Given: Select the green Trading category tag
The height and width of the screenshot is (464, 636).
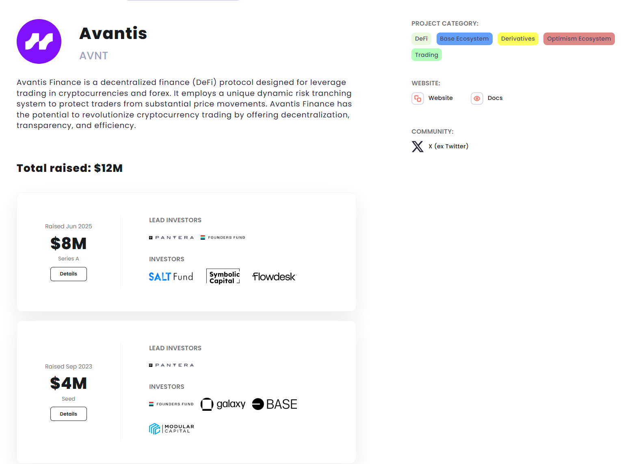Looking at the screenshot, I should coord(426,55).
